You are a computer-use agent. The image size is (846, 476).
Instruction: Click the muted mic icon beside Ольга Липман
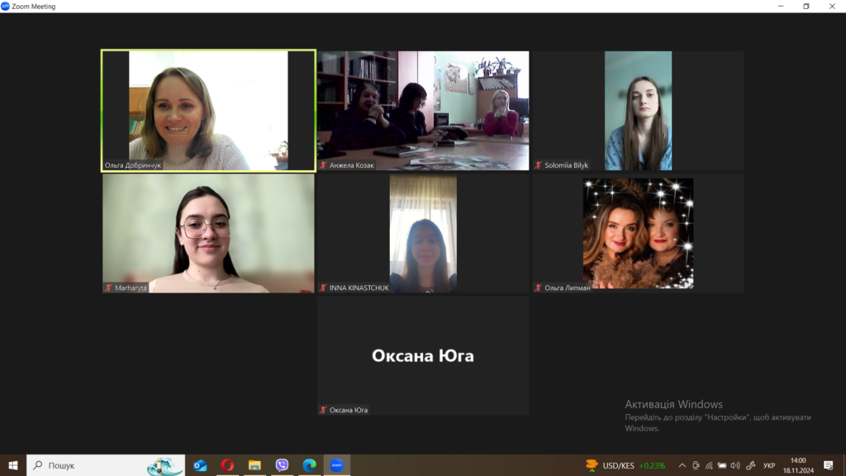[x=539, y=288]
